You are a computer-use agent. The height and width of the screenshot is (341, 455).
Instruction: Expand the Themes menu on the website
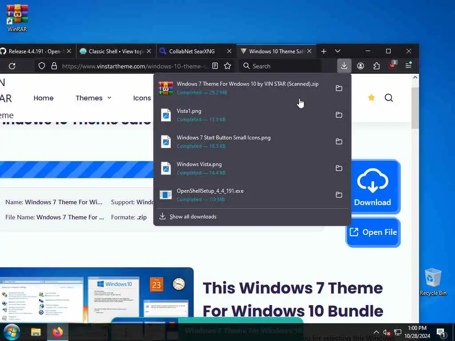coord(93,98)
